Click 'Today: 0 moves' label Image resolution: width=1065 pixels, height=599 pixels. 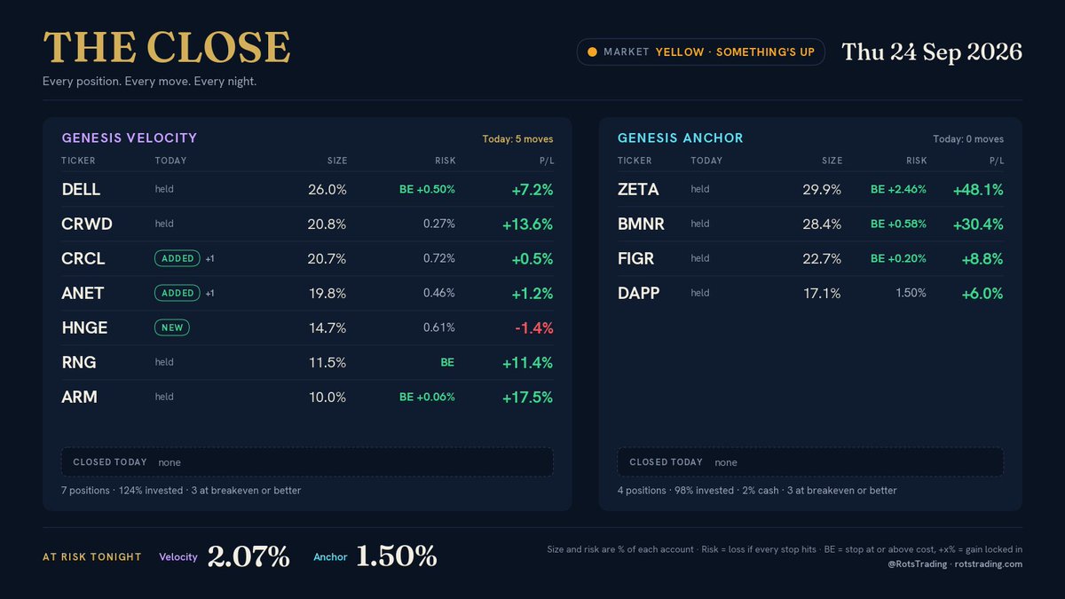coord(968,138)
